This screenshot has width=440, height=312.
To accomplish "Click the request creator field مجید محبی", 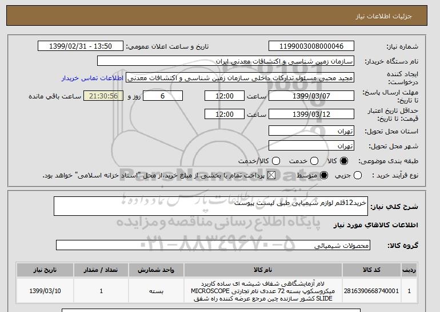I will click(x=240, y=78).
